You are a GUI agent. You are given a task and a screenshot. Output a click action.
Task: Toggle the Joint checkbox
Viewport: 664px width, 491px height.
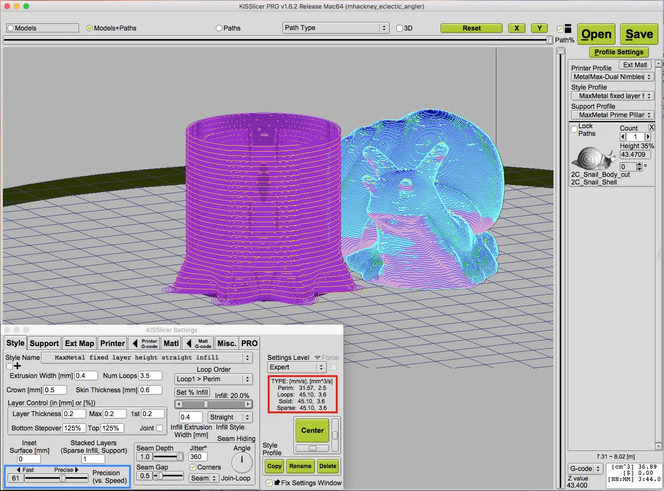(x=160, y=428)
